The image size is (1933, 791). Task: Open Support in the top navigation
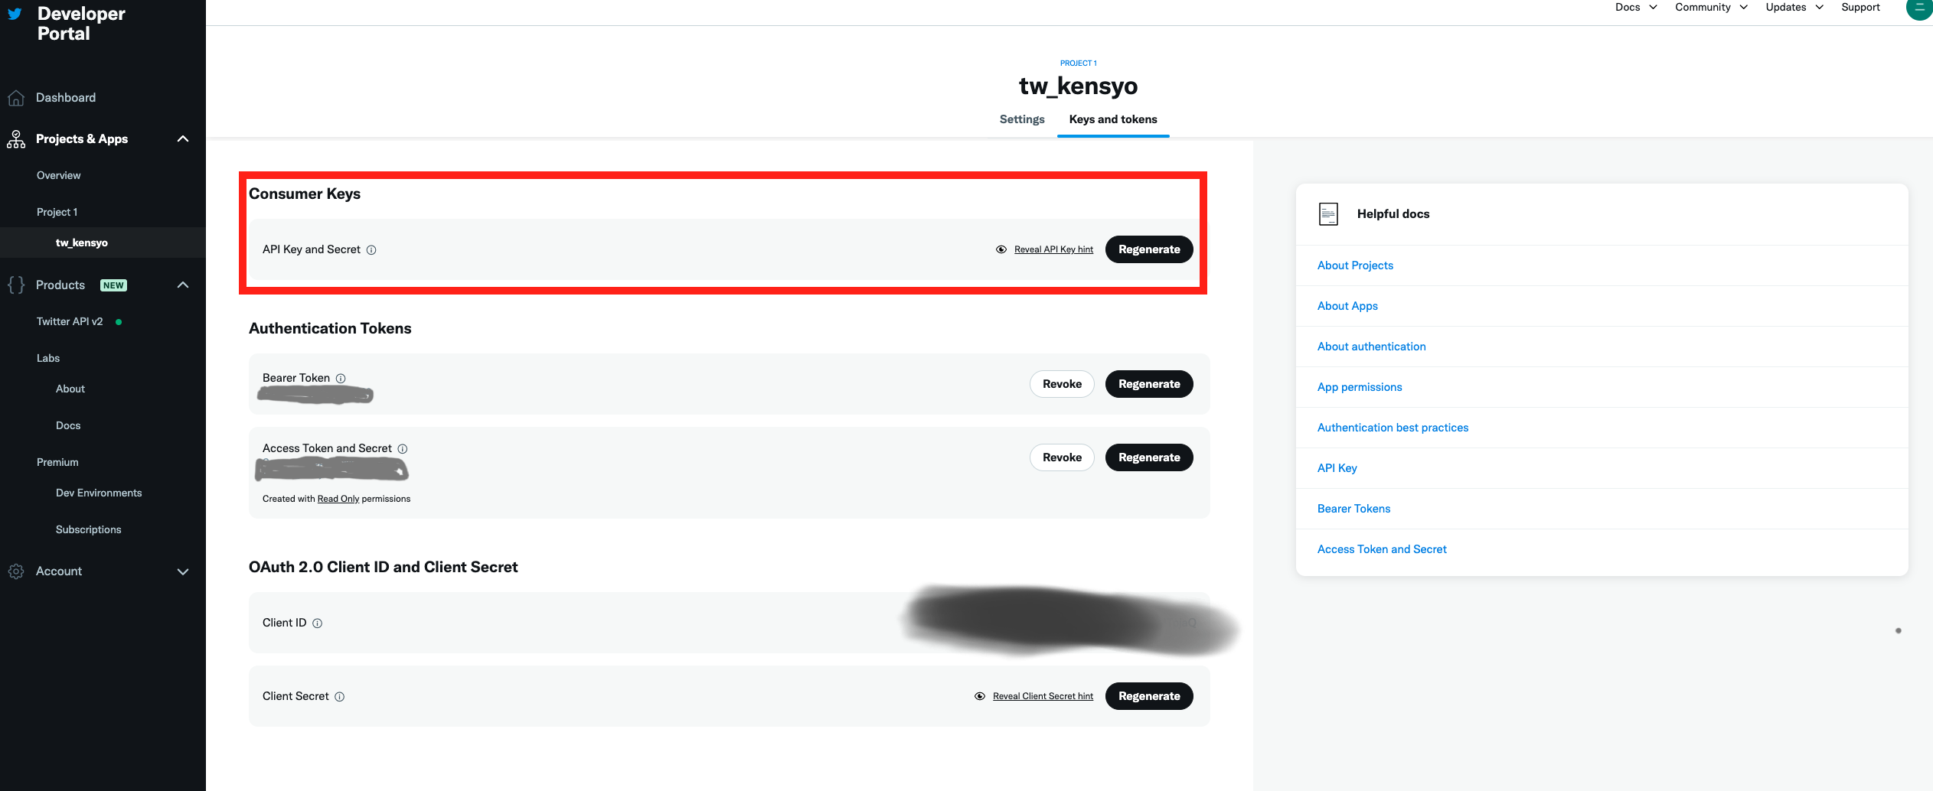point(1860,8)
